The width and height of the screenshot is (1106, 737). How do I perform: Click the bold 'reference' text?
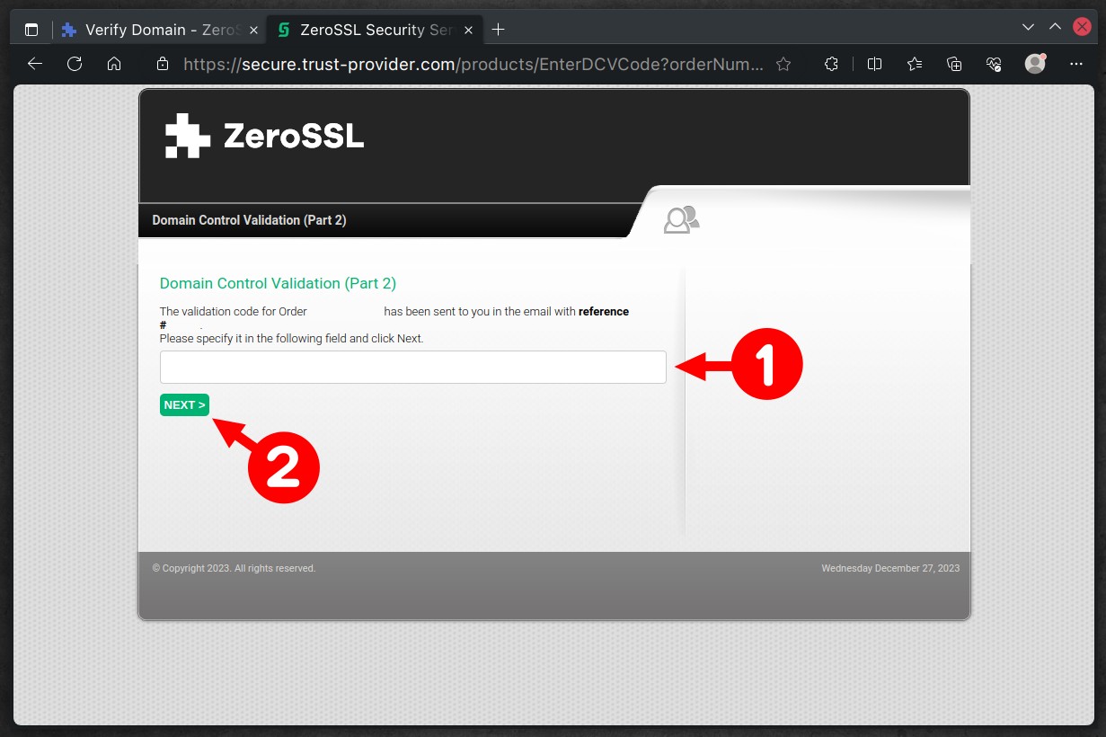click(604, 312)
